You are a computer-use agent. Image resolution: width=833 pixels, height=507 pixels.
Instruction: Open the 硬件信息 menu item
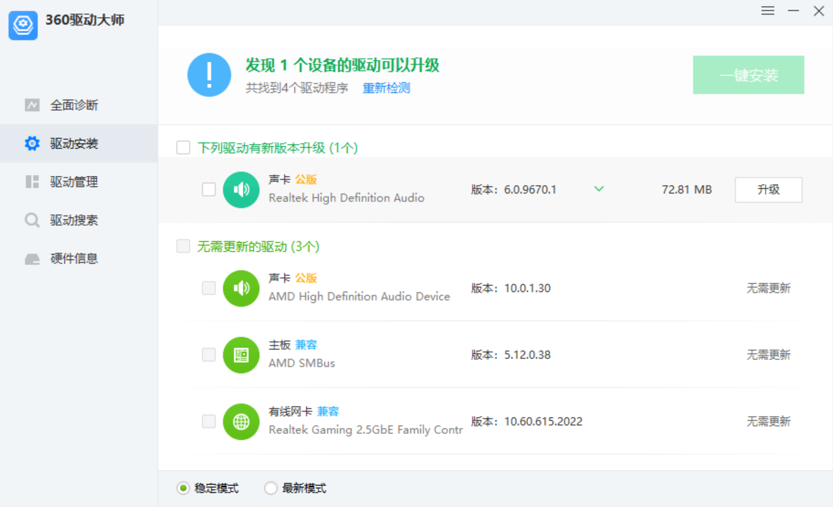(78, 259)
